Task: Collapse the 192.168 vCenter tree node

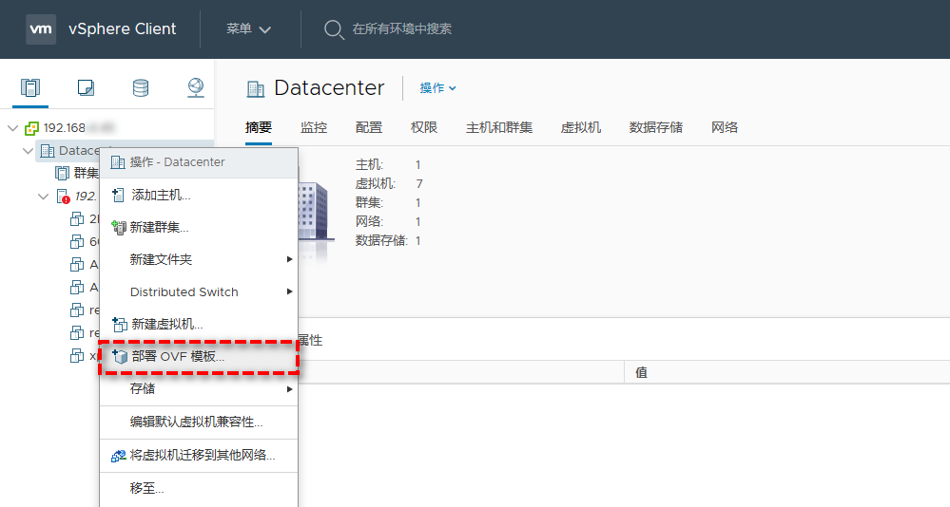Action: click(x=12, y=128)
